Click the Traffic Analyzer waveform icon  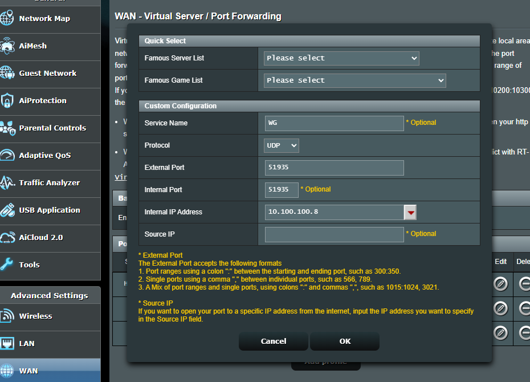(7, 182)
